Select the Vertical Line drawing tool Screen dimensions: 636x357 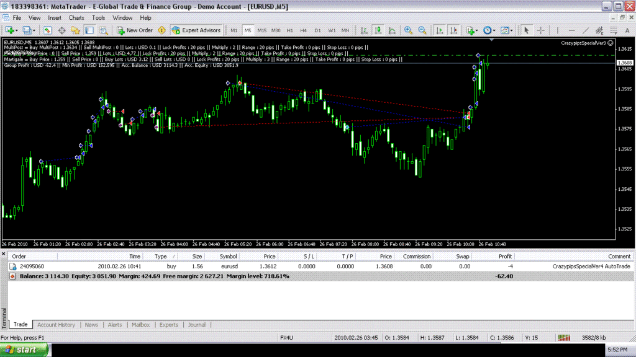point(558,30)
